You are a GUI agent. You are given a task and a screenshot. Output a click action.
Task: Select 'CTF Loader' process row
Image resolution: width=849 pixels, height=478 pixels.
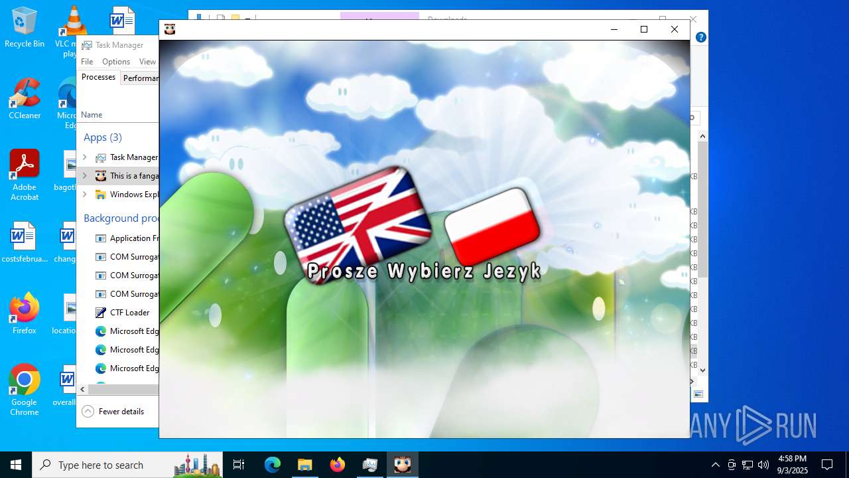(x=118, y=313)
